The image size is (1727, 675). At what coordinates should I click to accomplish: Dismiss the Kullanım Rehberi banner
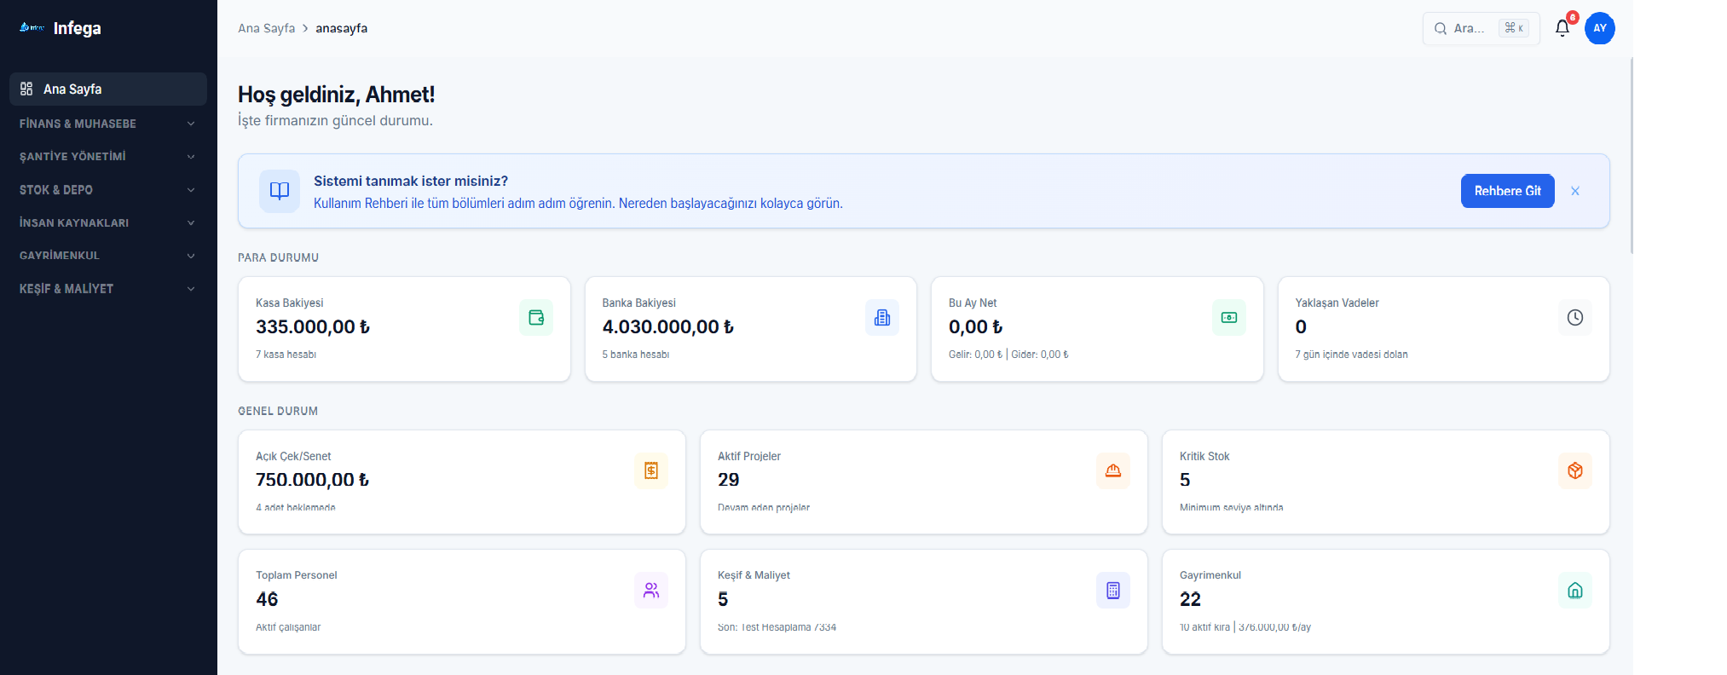(x=1575, y=191)
